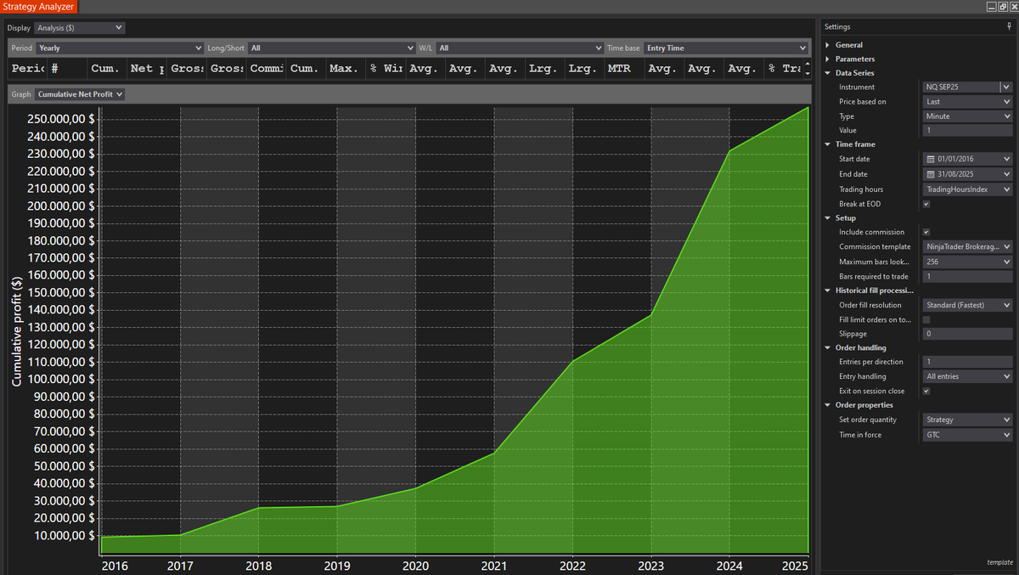Click the % Win column header
The height and width of the screenshot is (575, 1019).
386,68
